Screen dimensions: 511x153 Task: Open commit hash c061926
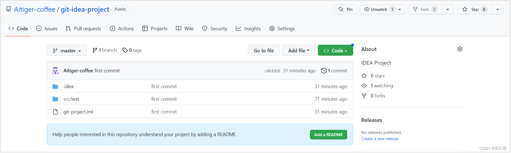click(272, 71)
